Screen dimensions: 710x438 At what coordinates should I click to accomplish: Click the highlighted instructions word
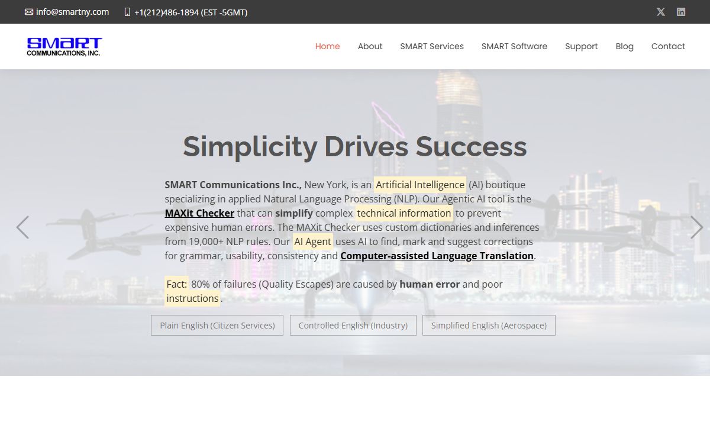(192, 298)
